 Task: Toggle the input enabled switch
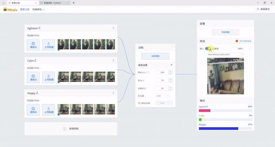pyautogui.click(x=208, y=49)
